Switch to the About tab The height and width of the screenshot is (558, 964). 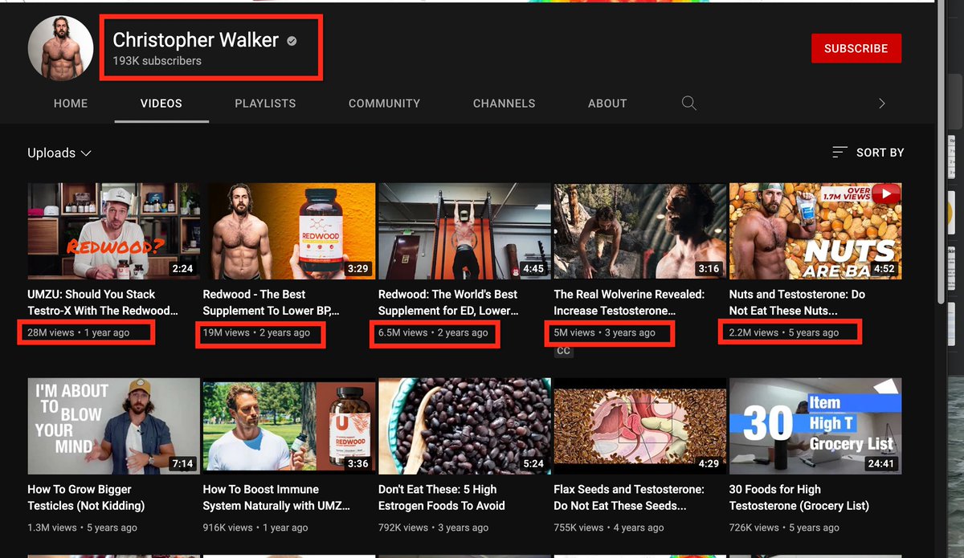(607, 104)
